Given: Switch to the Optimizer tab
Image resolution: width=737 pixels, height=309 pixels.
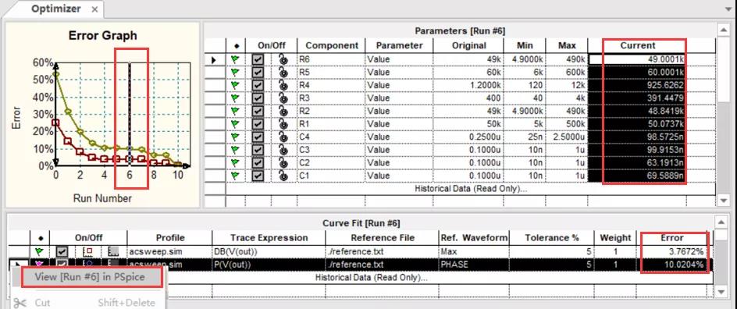Looking at the screenshot, I should coord(56,9).
